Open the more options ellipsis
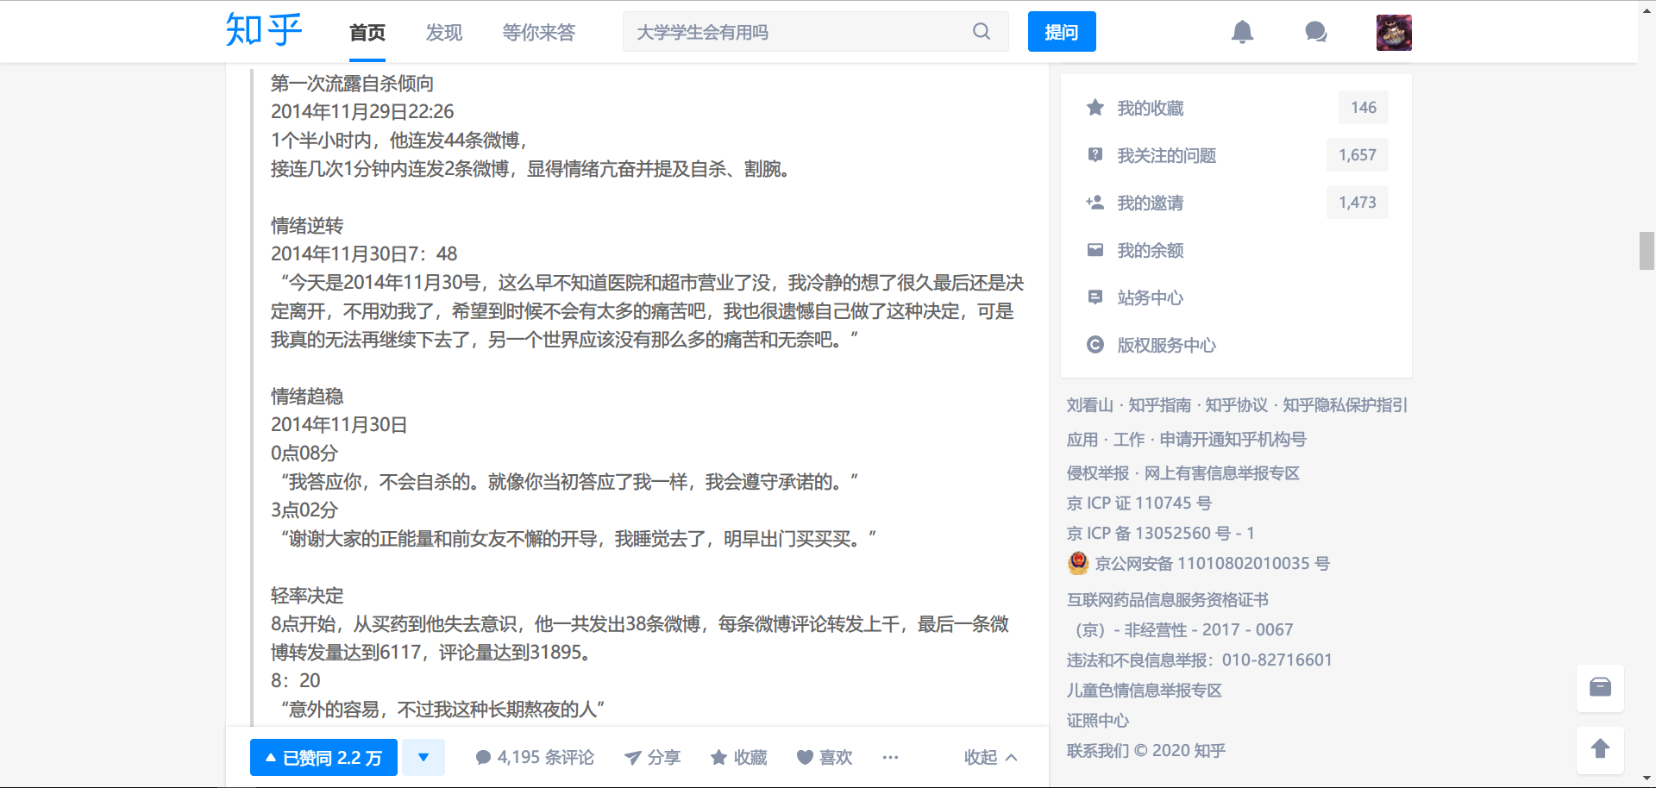1656x788 pixels. 890,758
